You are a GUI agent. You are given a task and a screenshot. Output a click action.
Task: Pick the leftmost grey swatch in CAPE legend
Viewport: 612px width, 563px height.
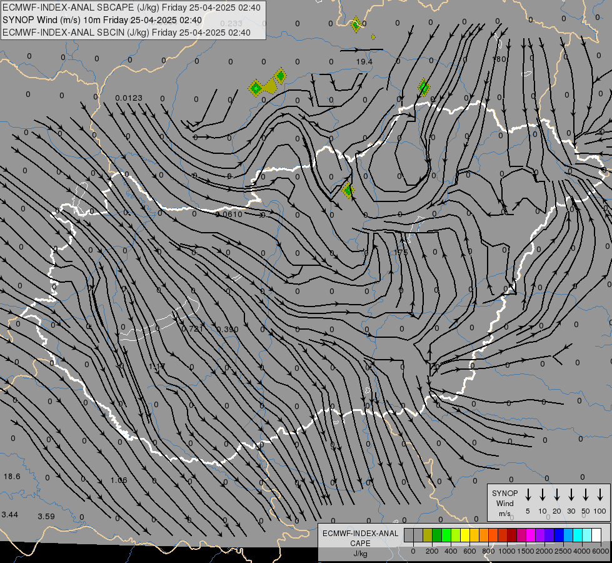pos(408,535)
